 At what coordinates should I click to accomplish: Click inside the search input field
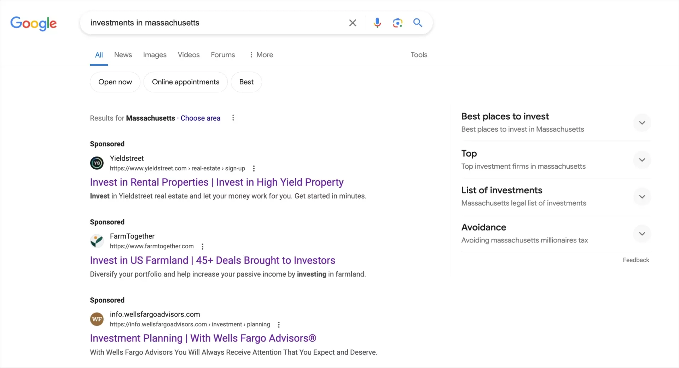(212, 23)
